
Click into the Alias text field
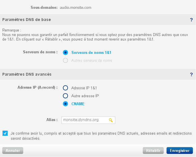[88, 120]
